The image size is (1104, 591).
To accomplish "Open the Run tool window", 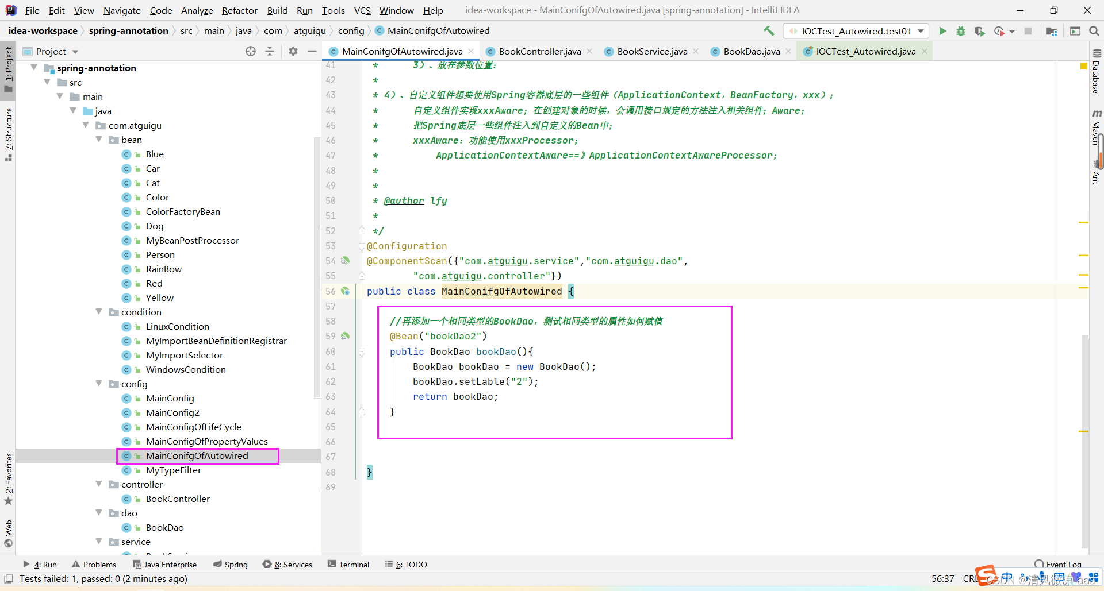I will 40,565.
